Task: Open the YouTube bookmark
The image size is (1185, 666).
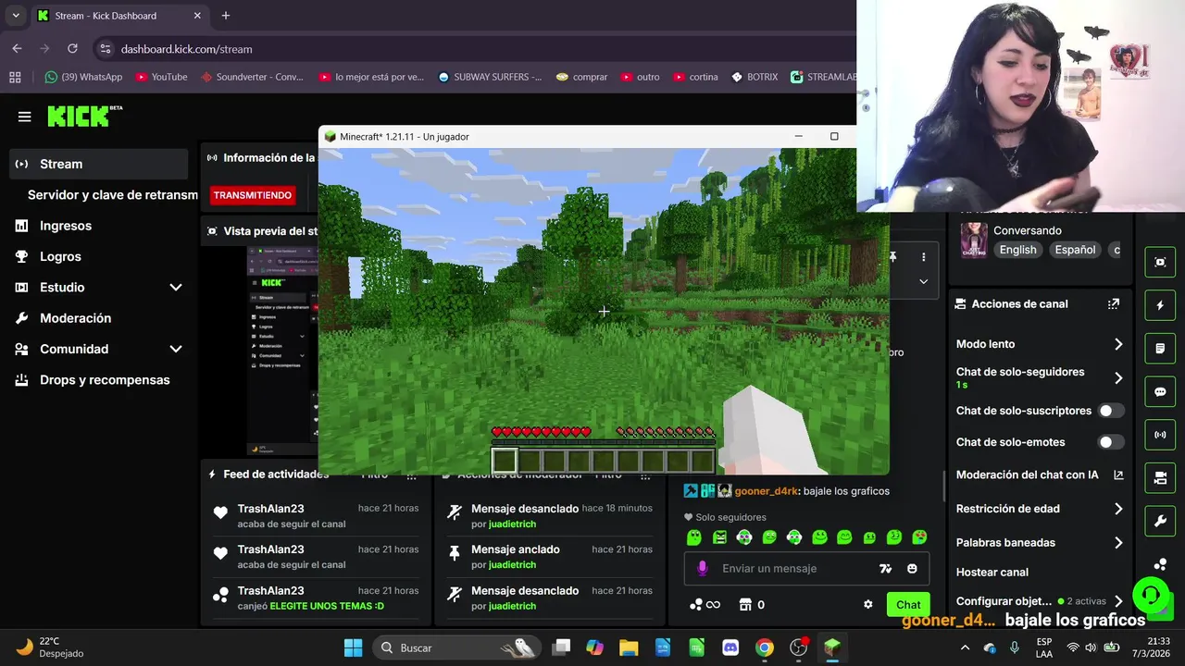Action: click(161, 77)
